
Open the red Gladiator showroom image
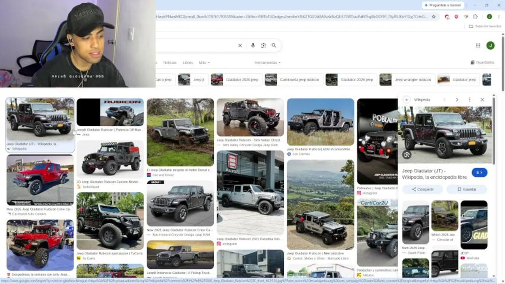tap(40, 245)
